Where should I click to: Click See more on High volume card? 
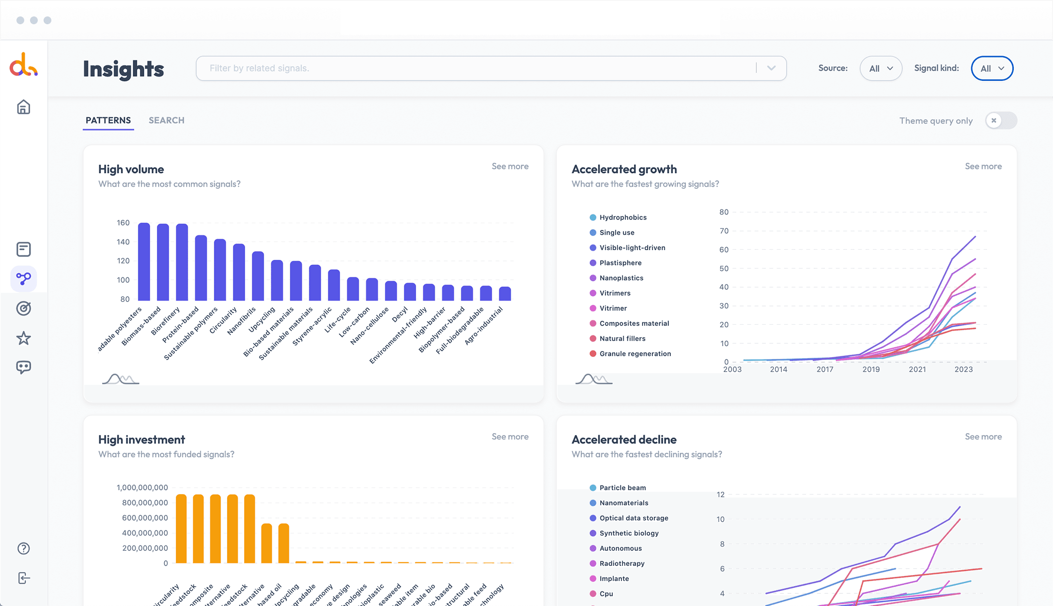(x=510, y=166)
